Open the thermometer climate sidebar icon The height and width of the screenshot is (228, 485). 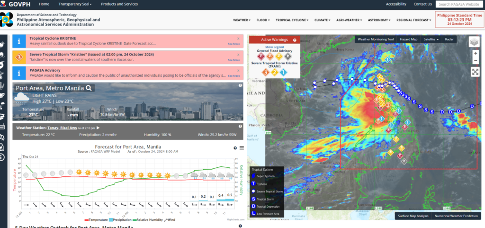[x=2, y=75]
